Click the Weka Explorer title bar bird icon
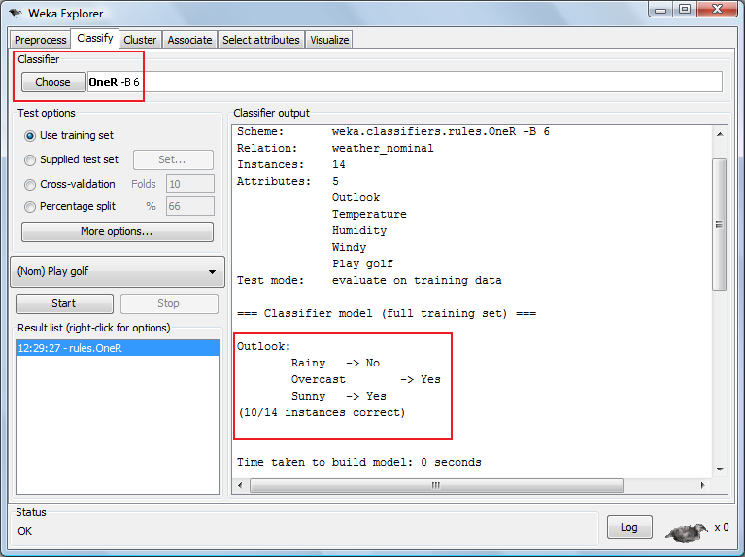 (16, 13)
